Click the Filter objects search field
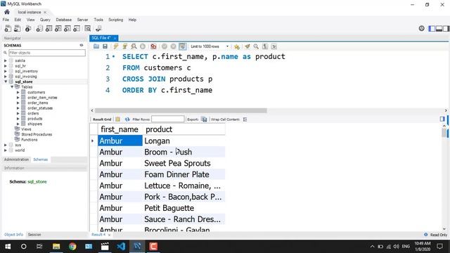The image size is (450, 253). point(47,53)
